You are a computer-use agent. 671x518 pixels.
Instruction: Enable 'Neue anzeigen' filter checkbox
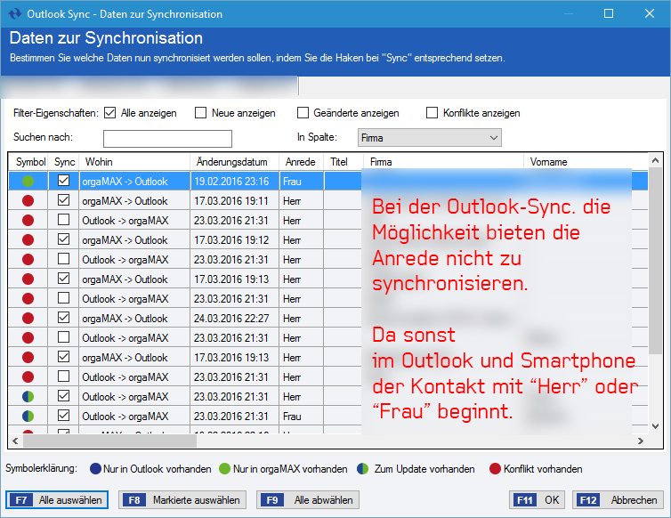coord(200,113)
